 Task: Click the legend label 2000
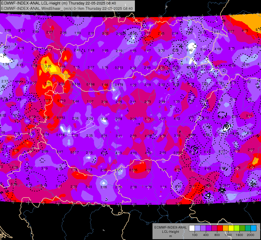(x=251, y=235)
